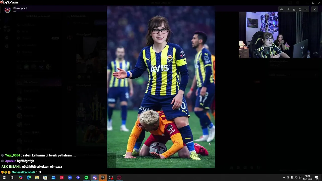Screen dimensions: 322x181
Task: Open the clock showing 18:28
Action: pos(307,178)
